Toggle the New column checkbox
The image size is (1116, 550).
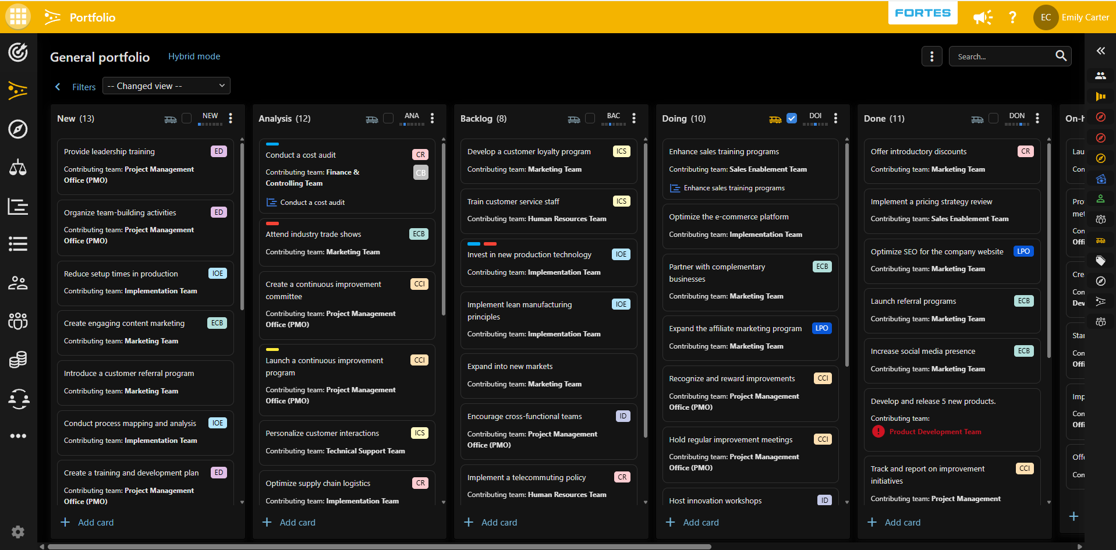point(187,118)
